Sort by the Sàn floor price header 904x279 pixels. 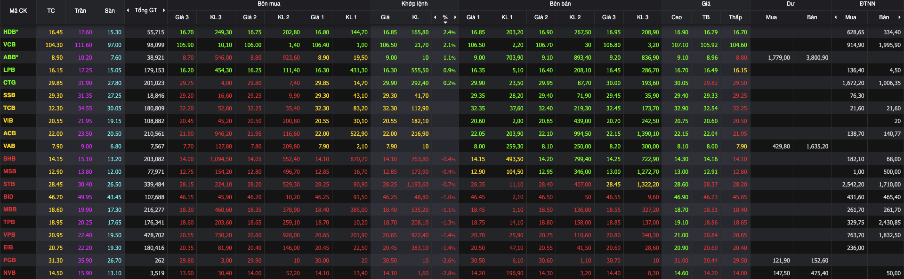coord(110,11)
